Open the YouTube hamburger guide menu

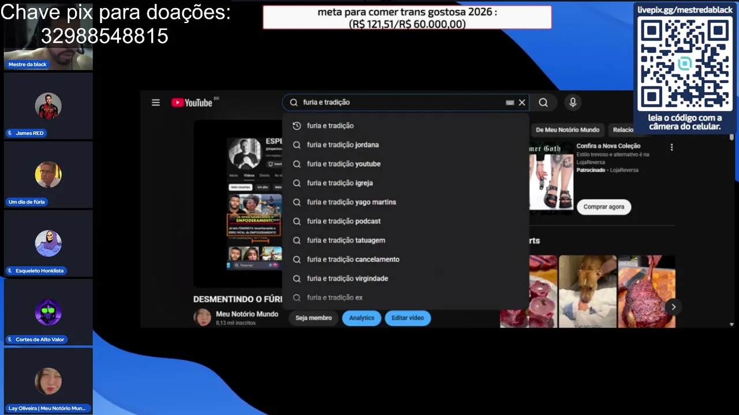tap(155, 103)
